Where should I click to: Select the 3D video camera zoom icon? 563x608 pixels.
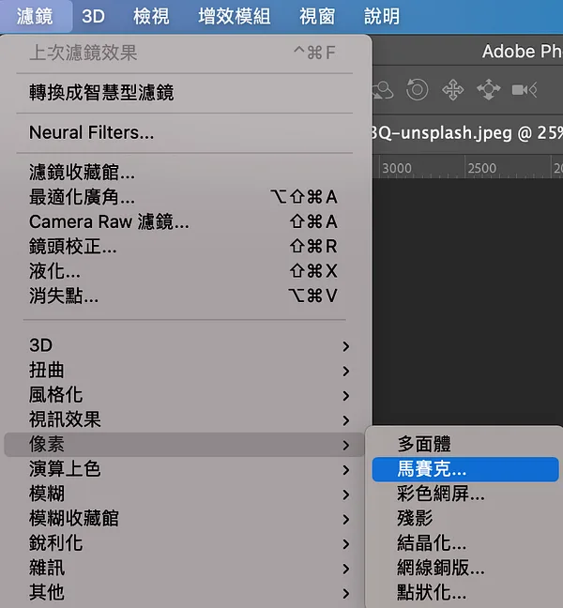[x=525, y=90]
